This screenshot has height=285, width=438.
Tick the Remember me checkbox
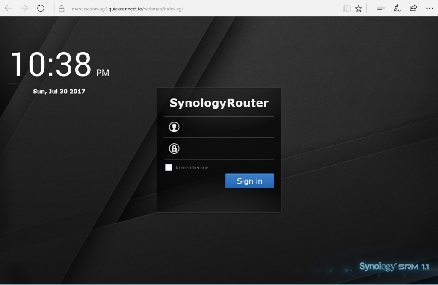coord(169,167)
